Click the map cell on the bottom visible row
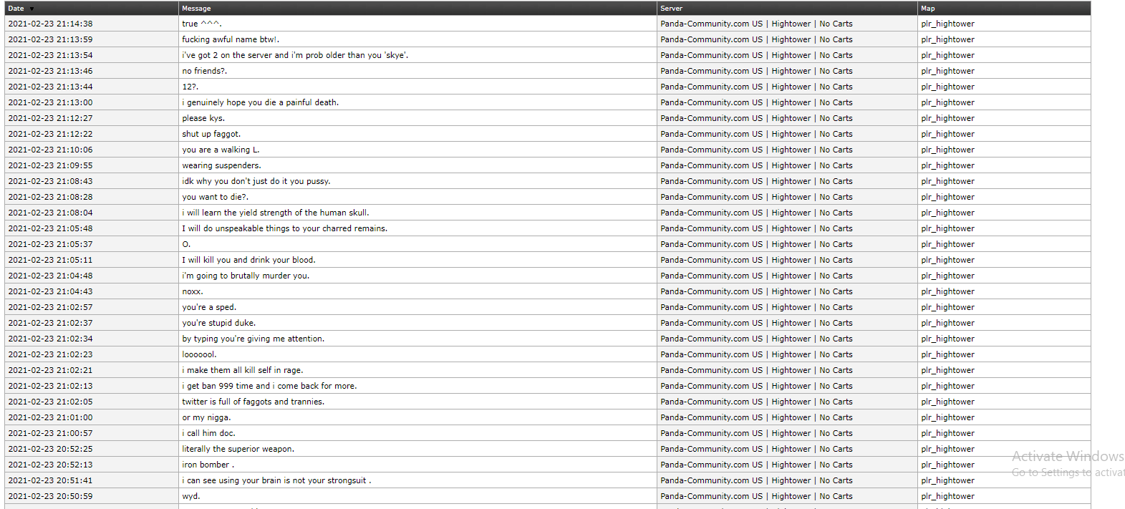The width and height of the screenshot is (1125, 509). coord(947,495)
